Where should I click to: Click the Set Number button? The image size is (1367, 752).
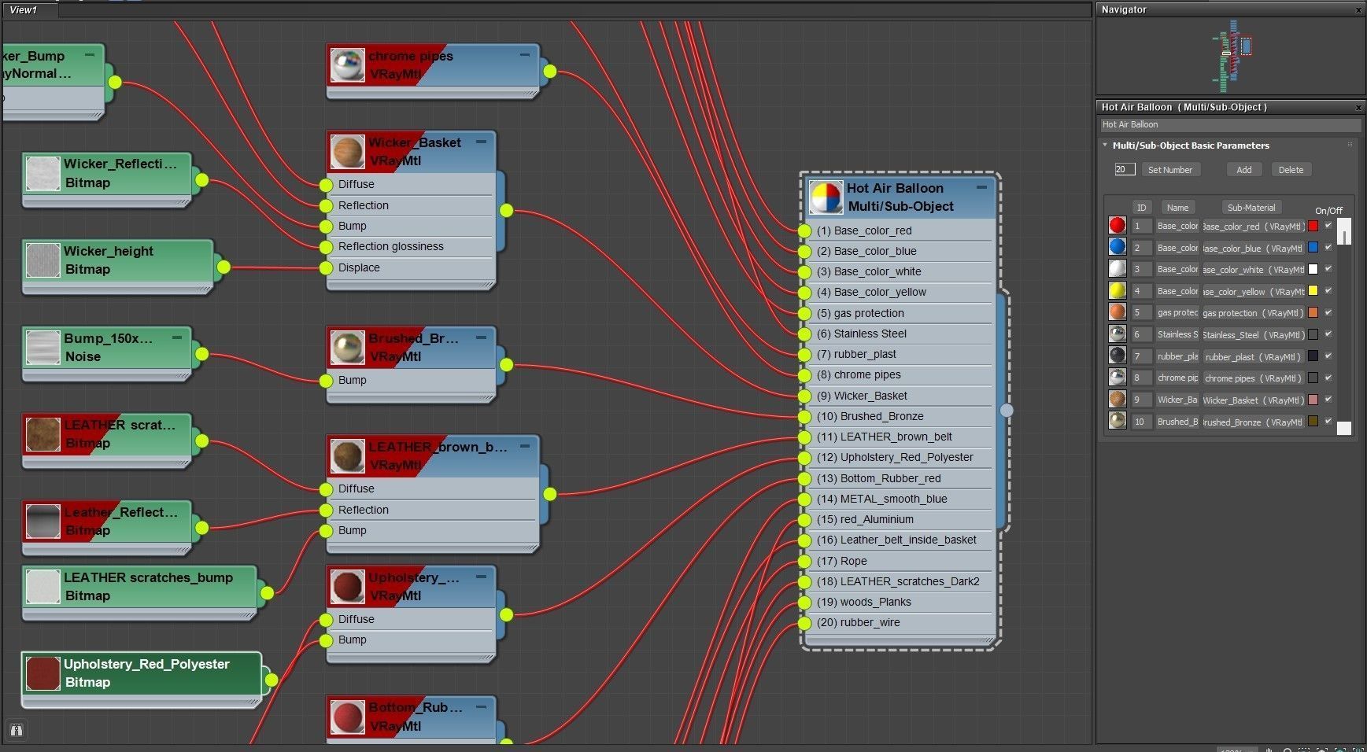(1169, 170)
